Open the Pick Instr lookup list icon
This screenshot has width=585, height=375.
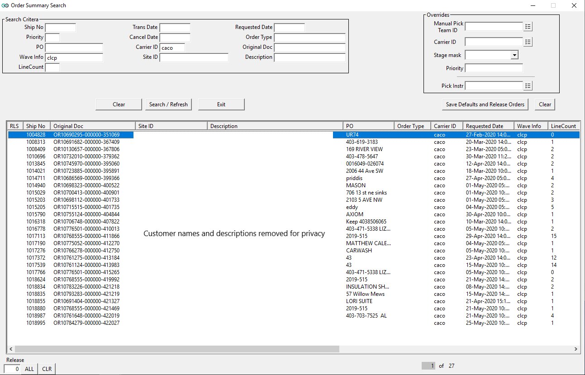[x=528, y=86]
